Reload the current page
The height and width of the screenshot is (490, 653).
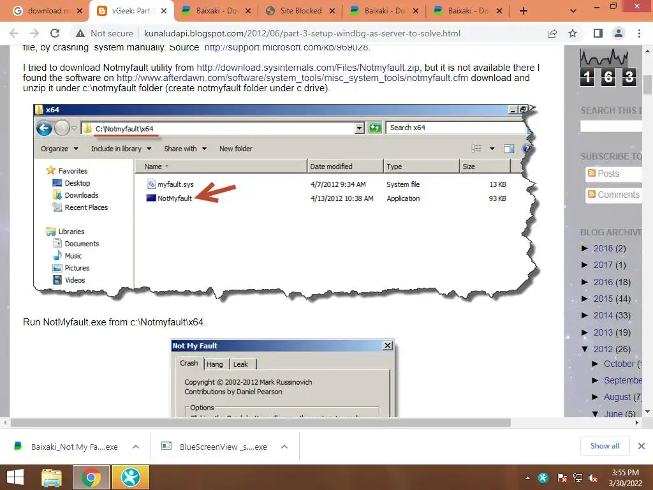point(55,33)
